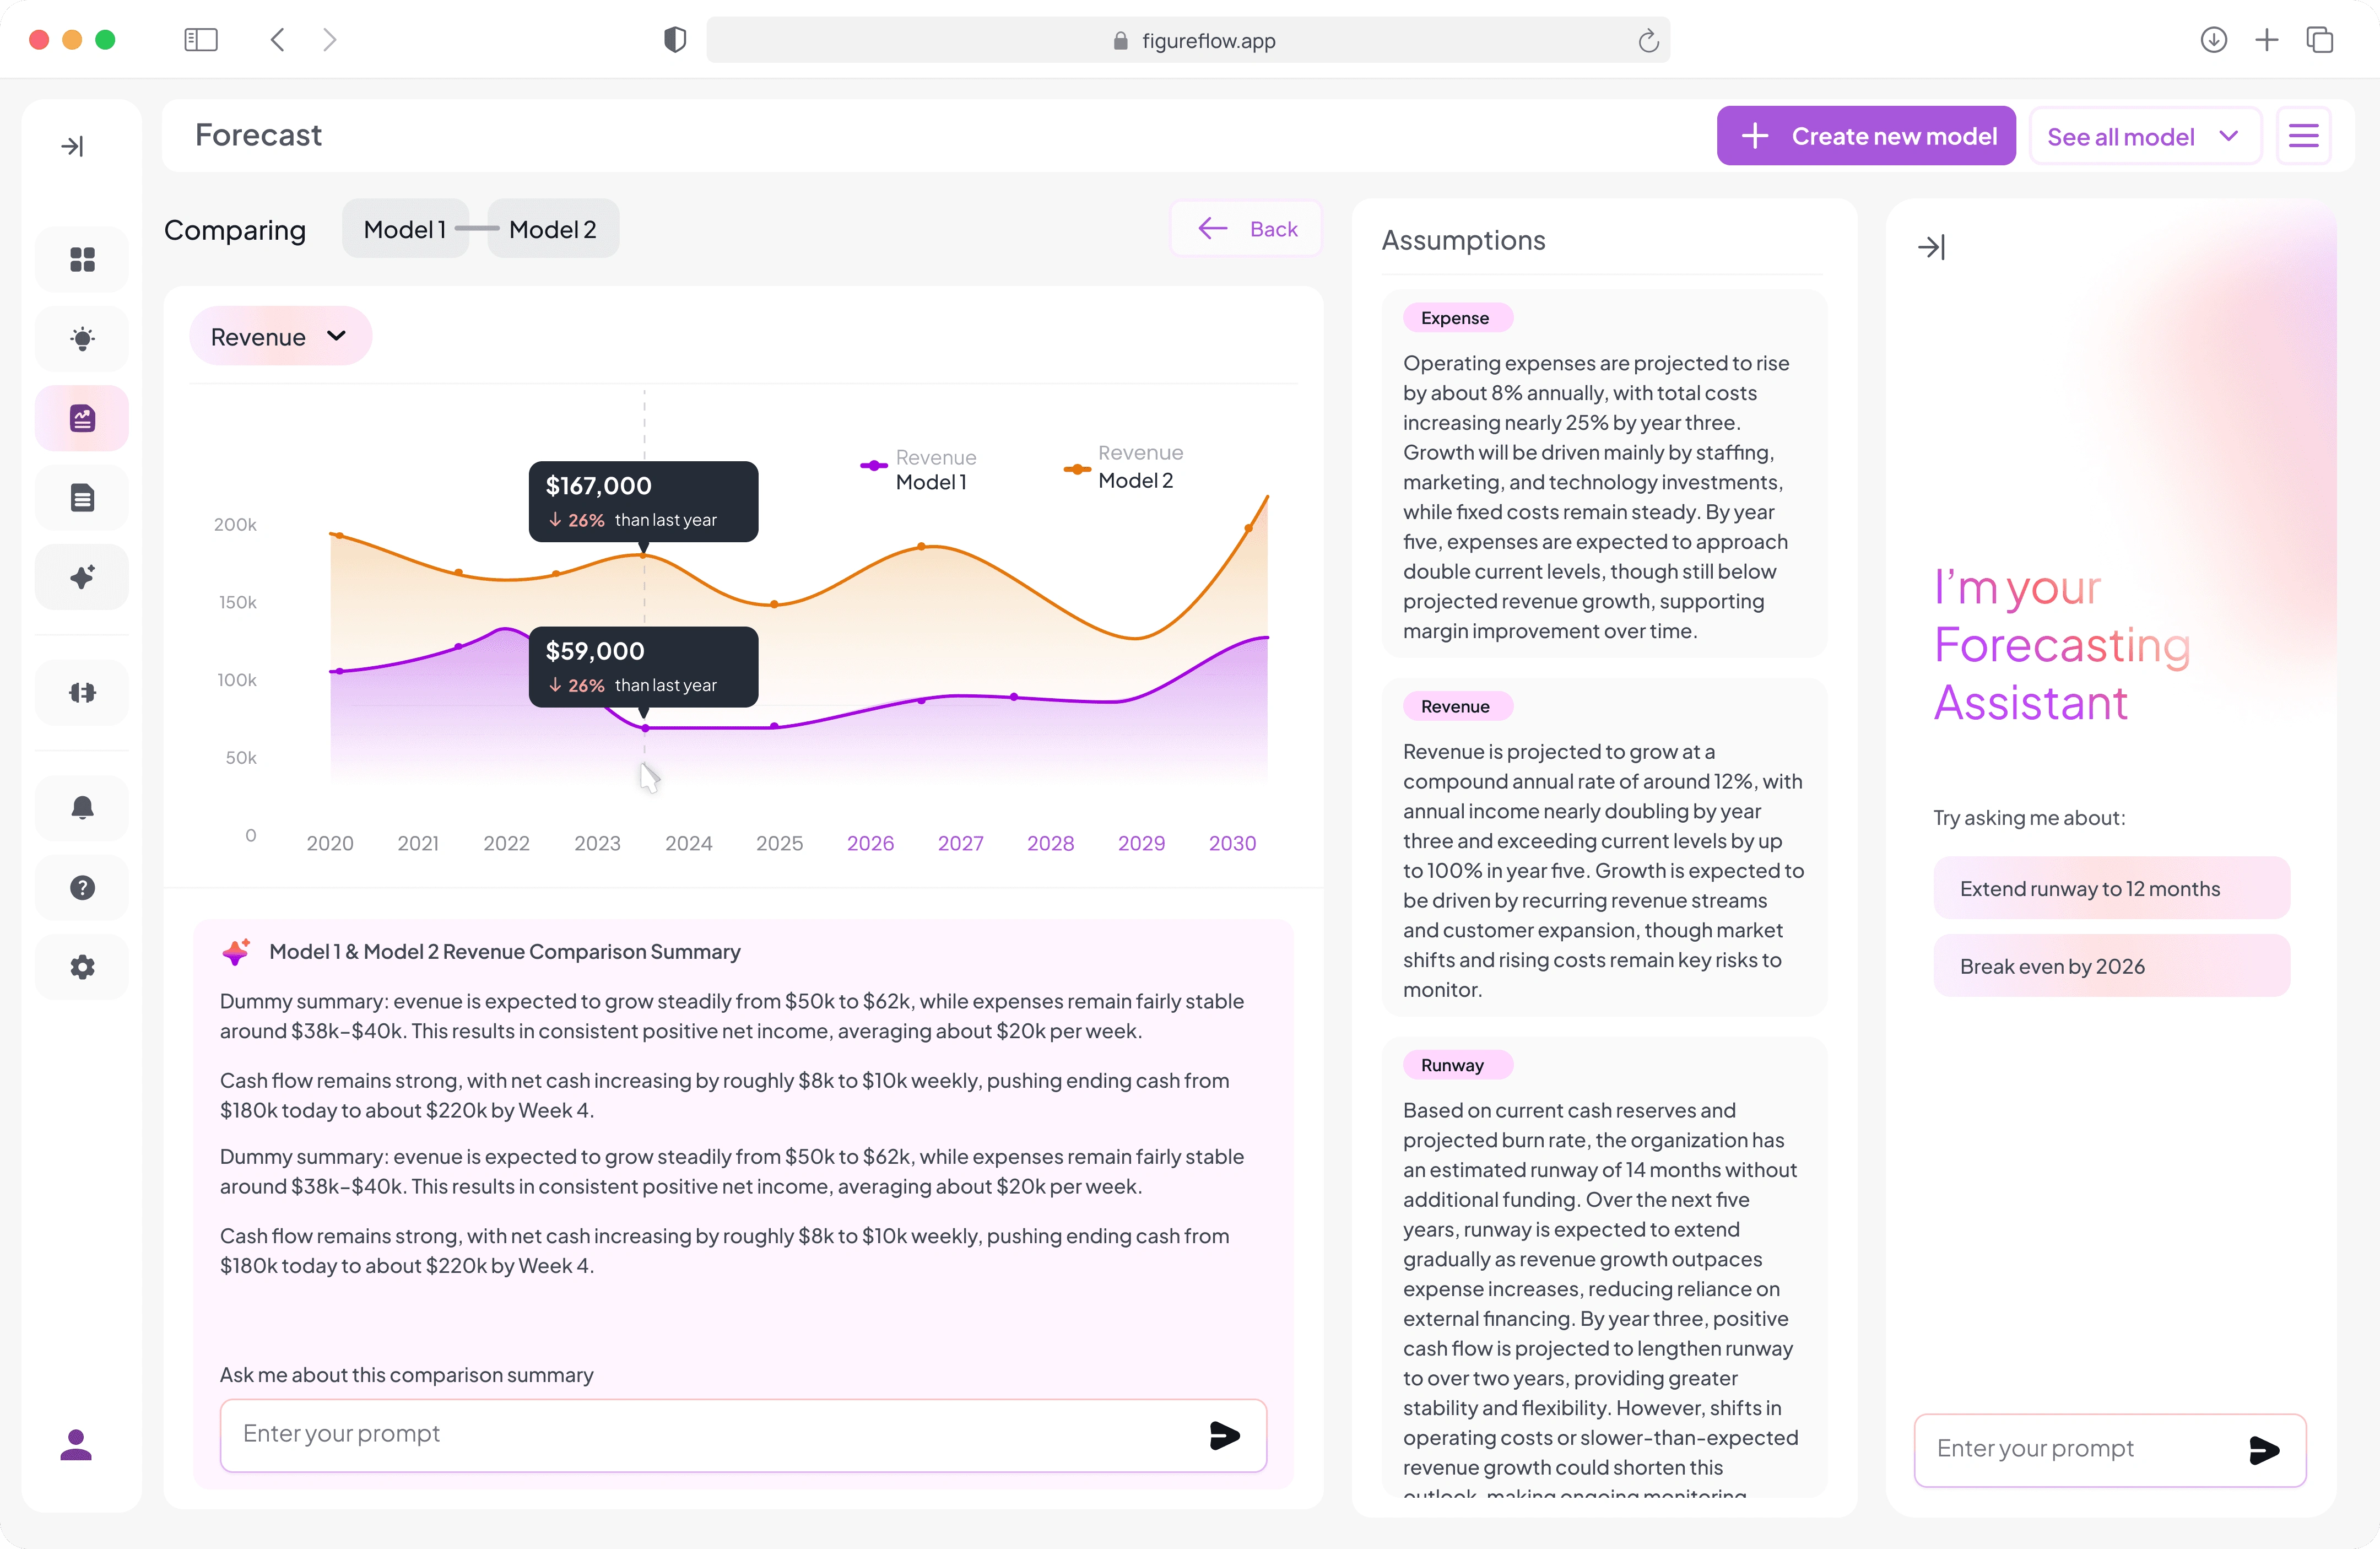Open the sparkle AI assistant sidebar icon

point(82,577)
